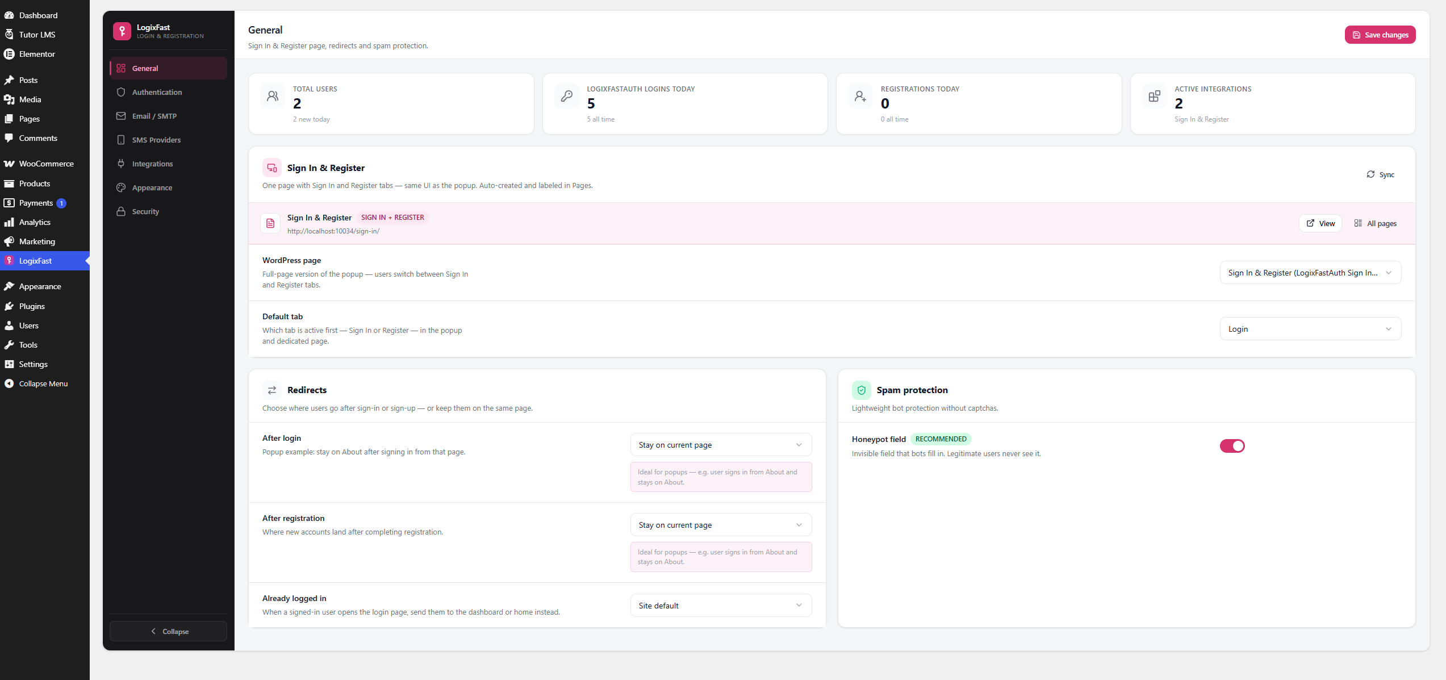Click the LogixFast logo icon
The image size is (1446, 680).
pos(122,31)
